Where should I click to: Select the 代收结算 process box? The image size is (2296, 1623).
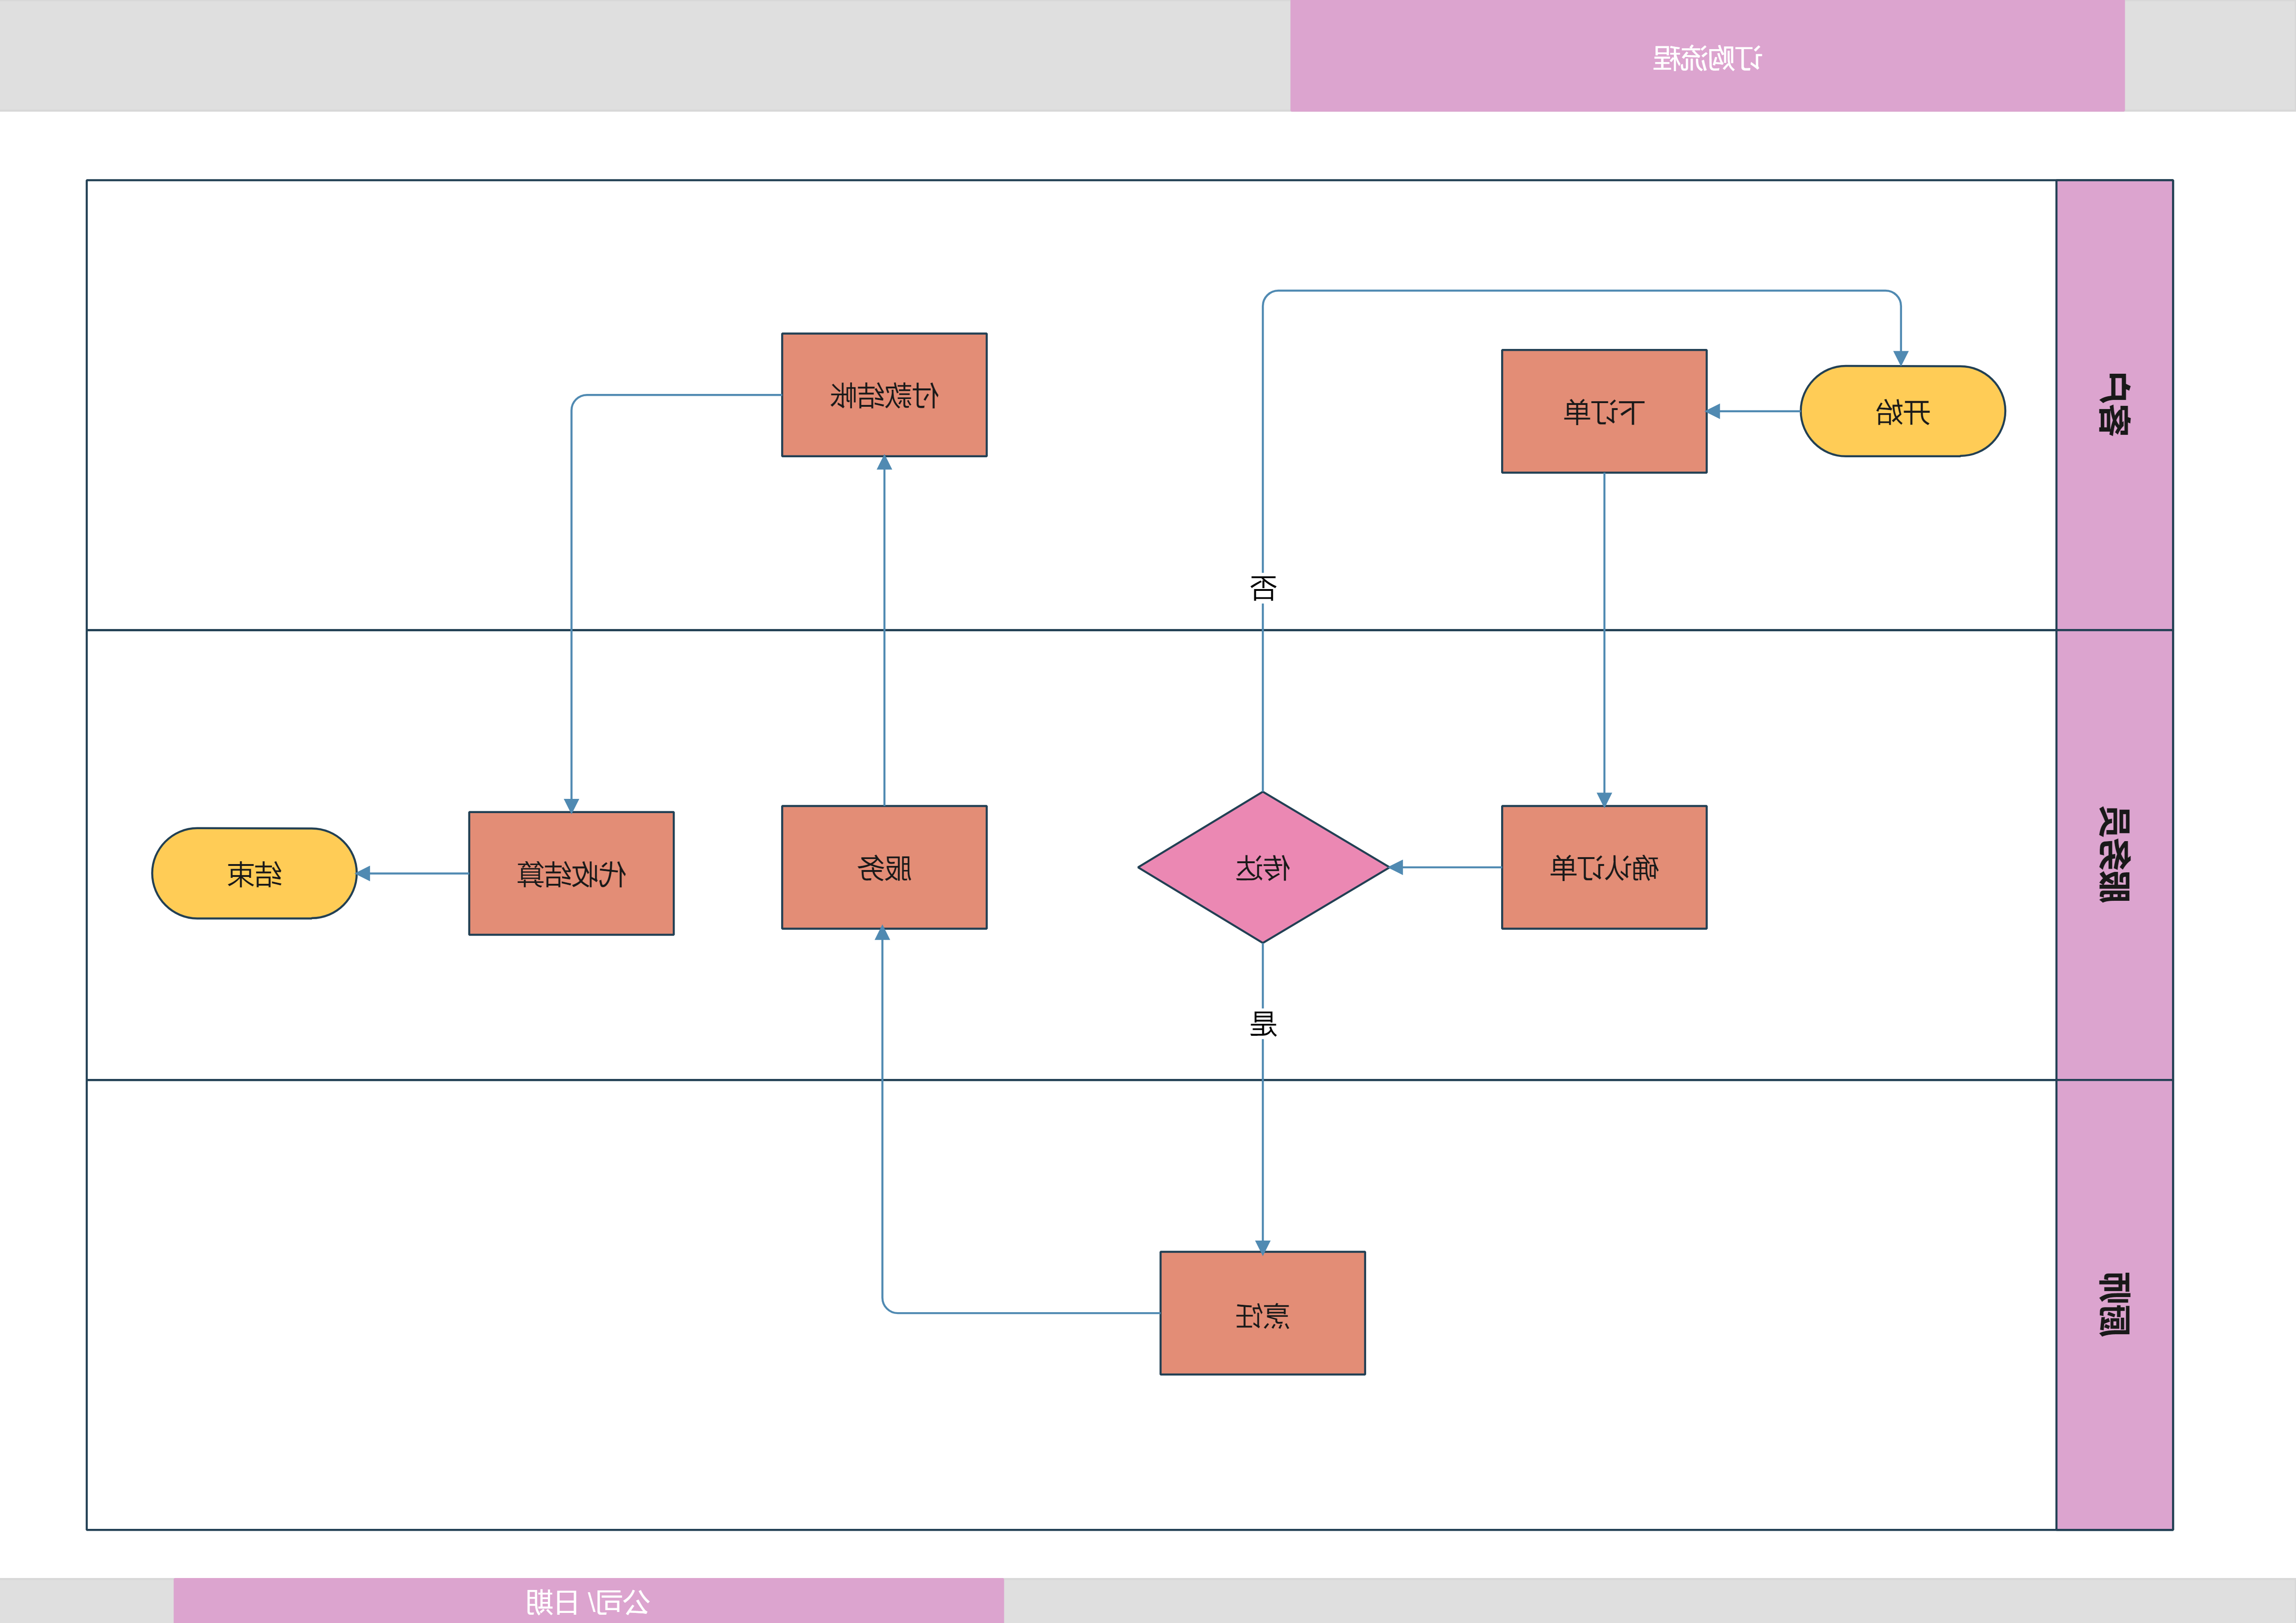pos(571,873)
